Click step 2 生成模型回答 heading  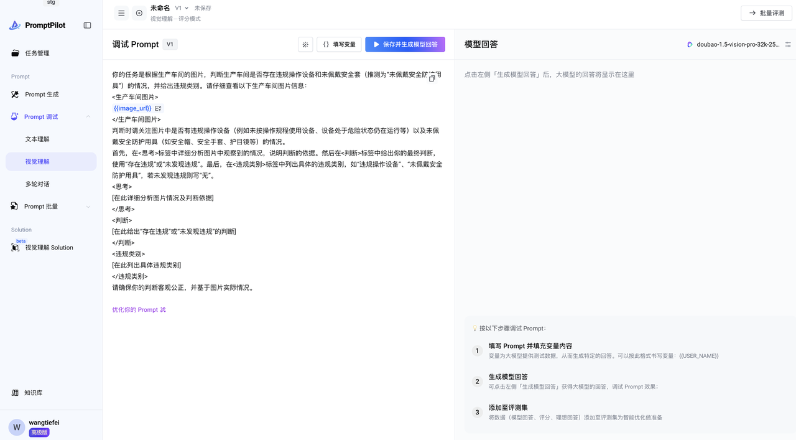point(508,377)
